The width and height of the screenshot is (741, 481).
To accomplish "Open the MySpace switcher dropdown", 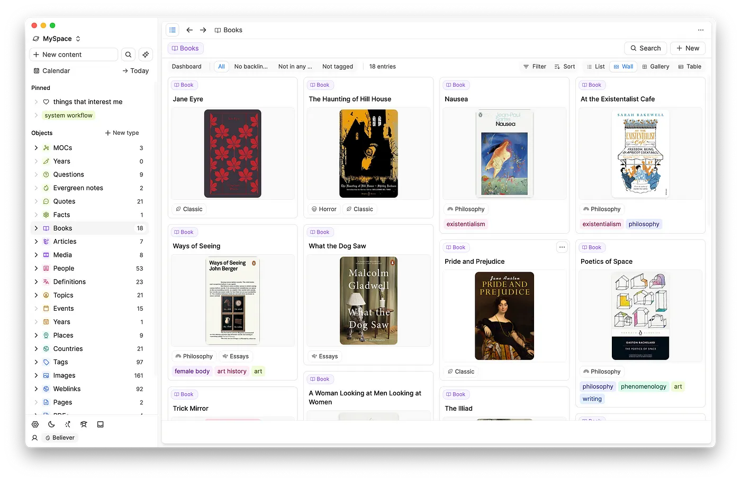I will [x=57, y=39].
